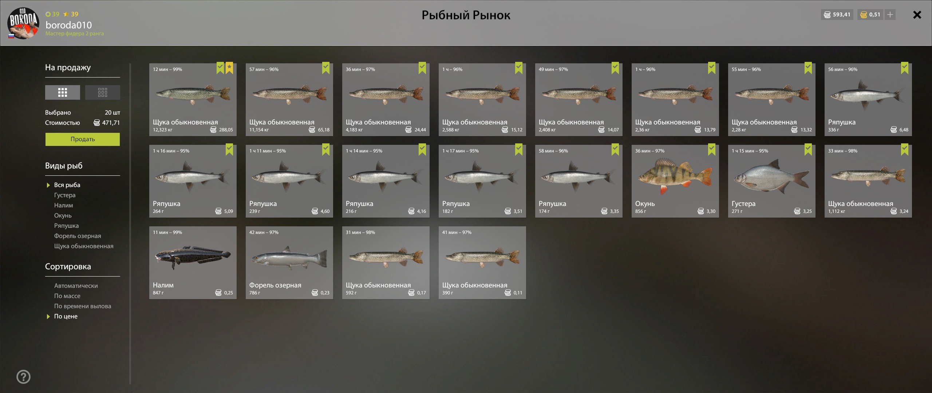
Task: Deselect the perch 856 g checkmark
Action: coord(712,150)
